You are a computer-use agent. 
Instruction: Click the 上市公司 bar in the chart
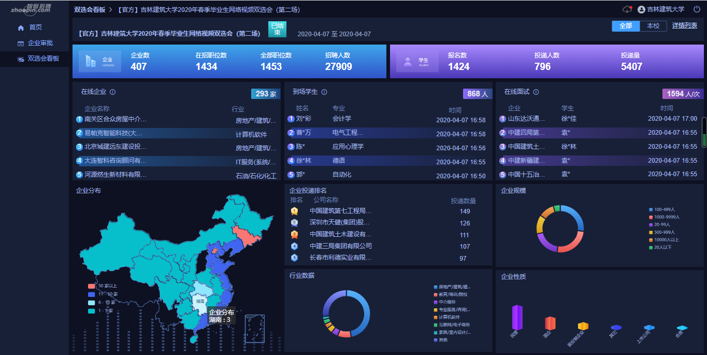[650, 328]
